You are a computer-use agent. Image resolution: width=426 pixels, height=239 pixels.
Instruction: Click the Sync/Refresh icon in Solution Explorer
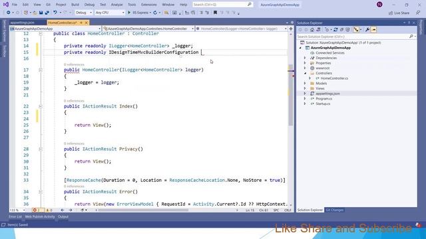(x=335, y=30)
